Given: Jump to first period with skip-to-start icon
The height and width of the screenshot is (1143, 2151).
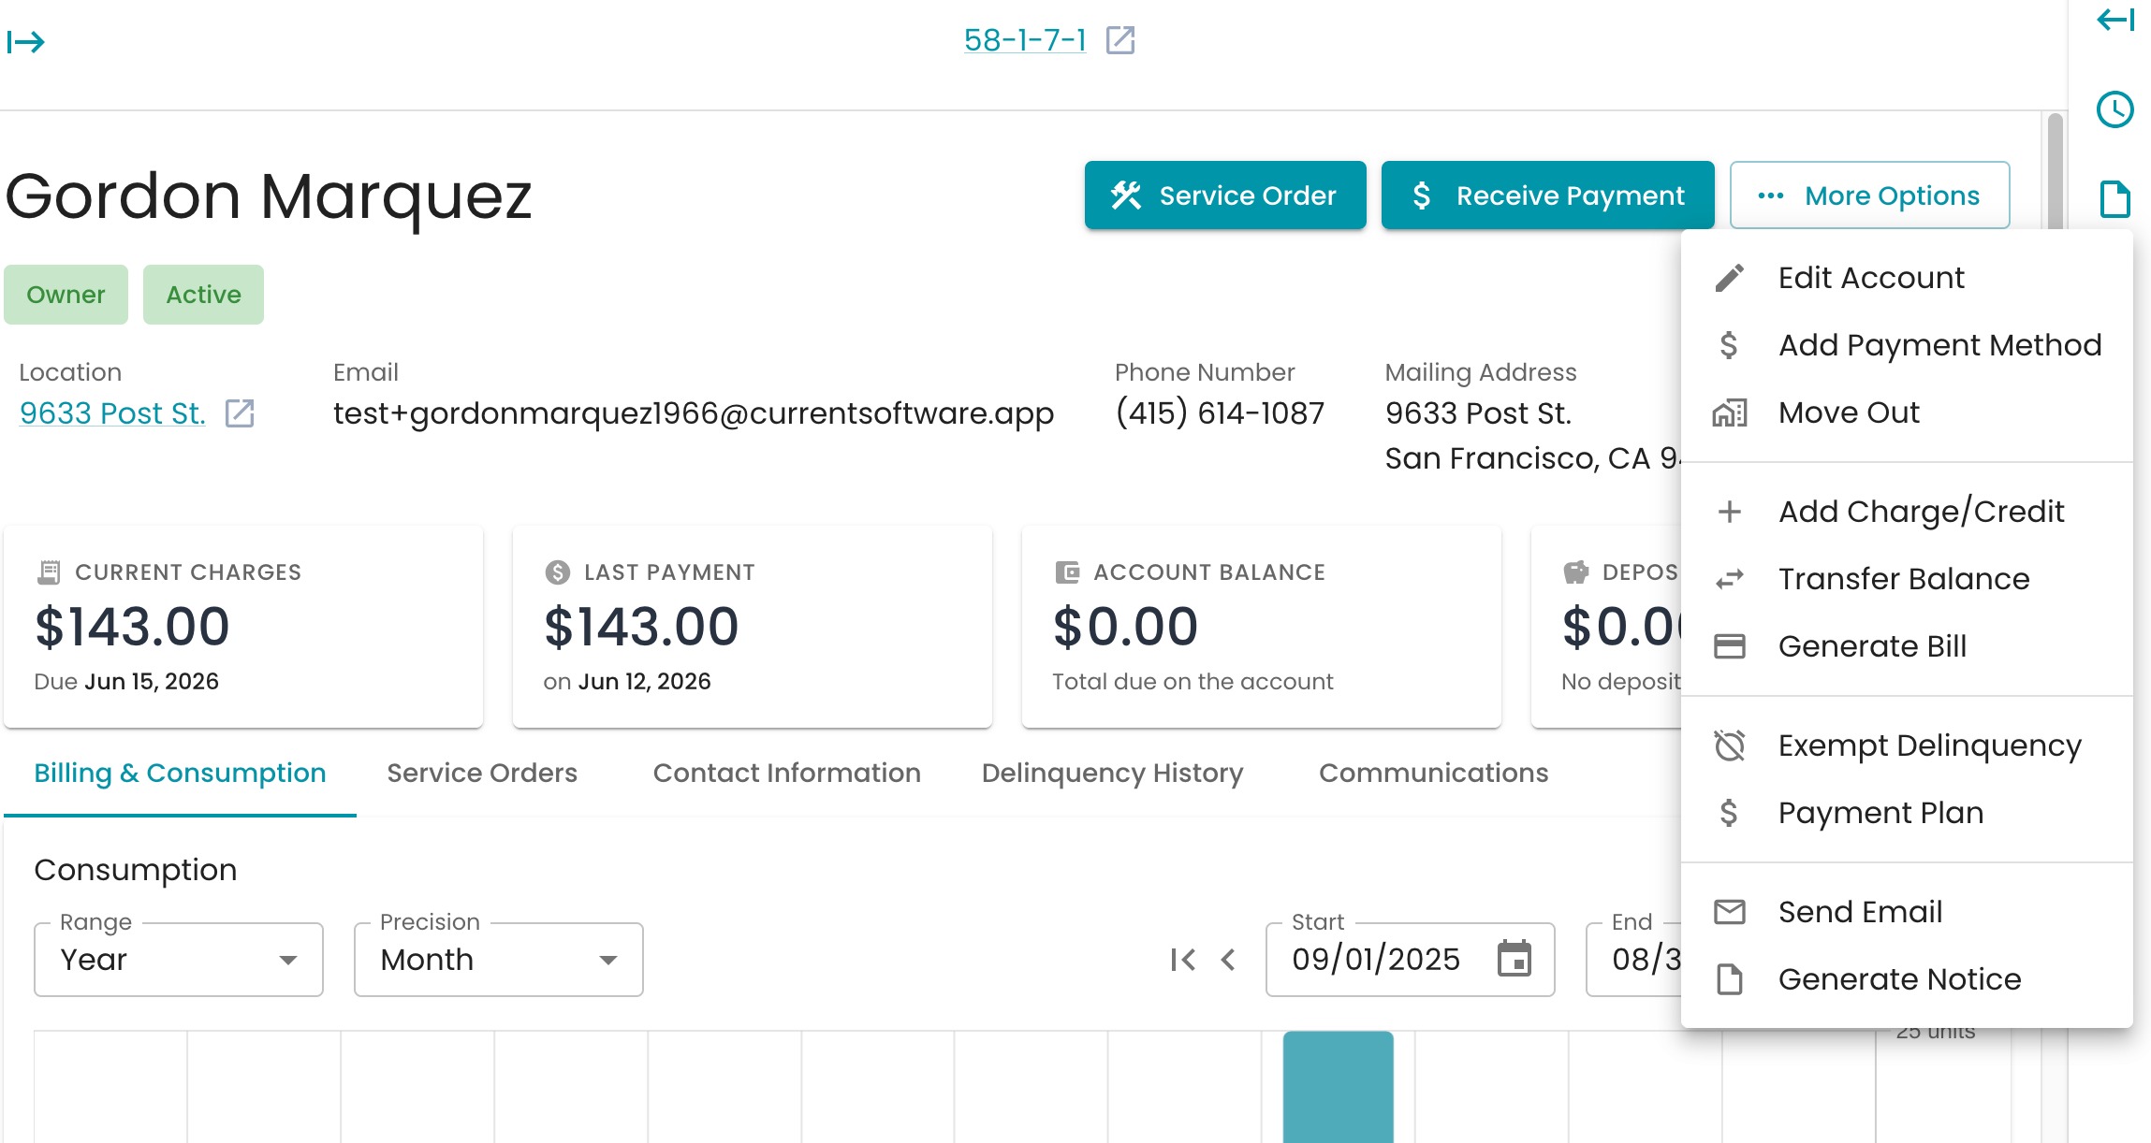Looking at the screenshot, I should click(1183, 960).
